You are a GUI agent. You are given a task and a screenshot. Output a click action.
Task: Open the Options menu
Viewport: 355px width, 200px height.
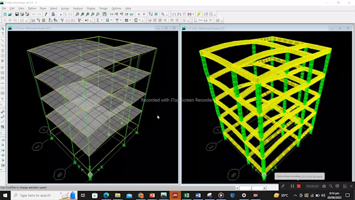point(116,8)
